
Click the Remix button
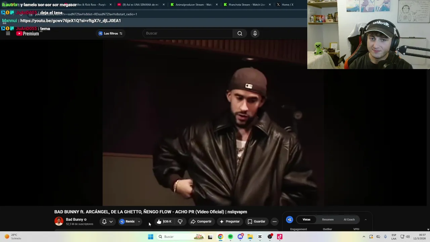pyautogui.click(x=127, y=221)
